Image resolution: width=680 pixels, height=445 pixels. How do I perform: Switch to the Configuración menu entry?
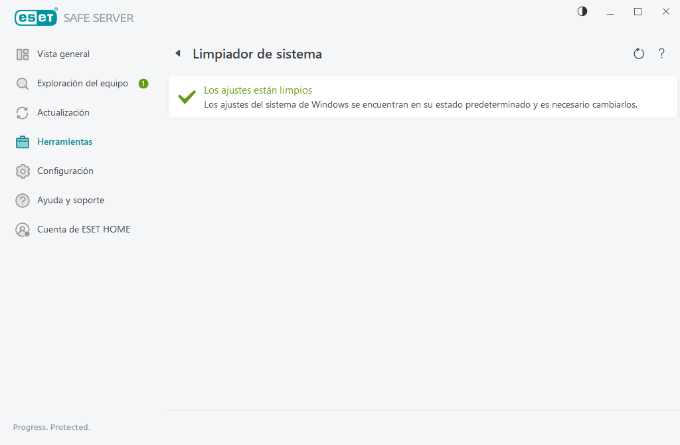pos(64,171)
